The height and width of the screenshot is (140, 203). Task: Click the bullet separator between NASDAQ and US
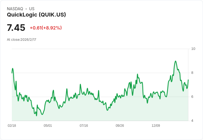[x=26, y=9]
